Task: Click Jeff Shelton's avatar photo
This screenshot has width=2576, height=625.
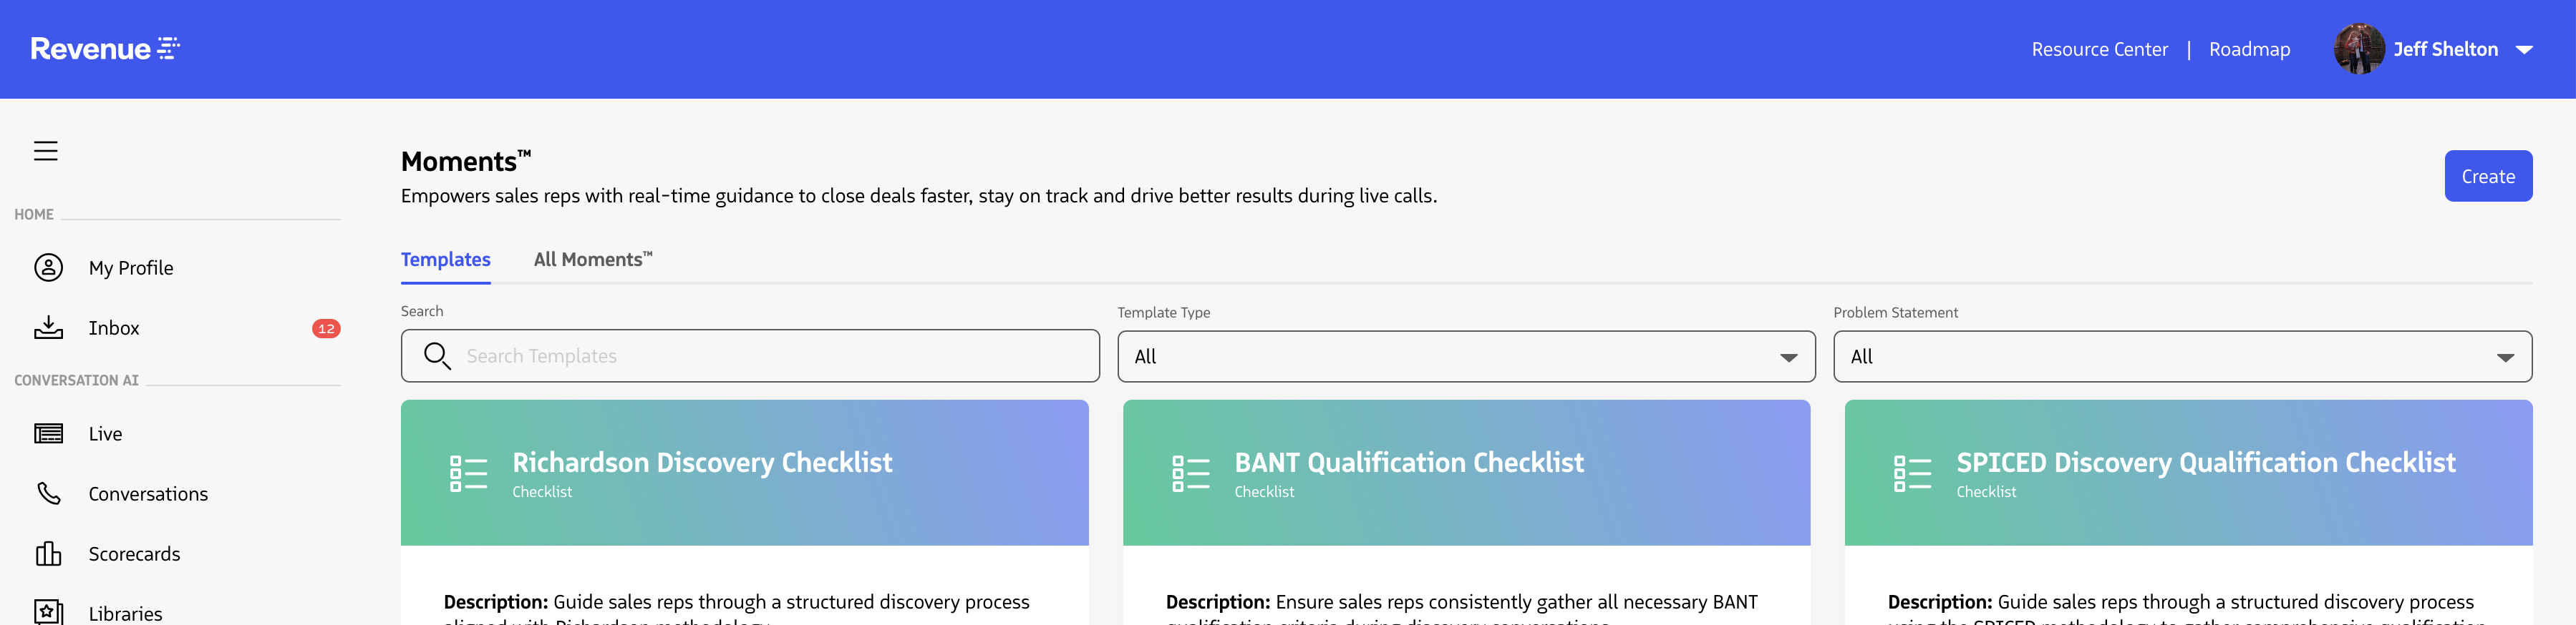Action: pyautogui.click(x=2358, y=49)
